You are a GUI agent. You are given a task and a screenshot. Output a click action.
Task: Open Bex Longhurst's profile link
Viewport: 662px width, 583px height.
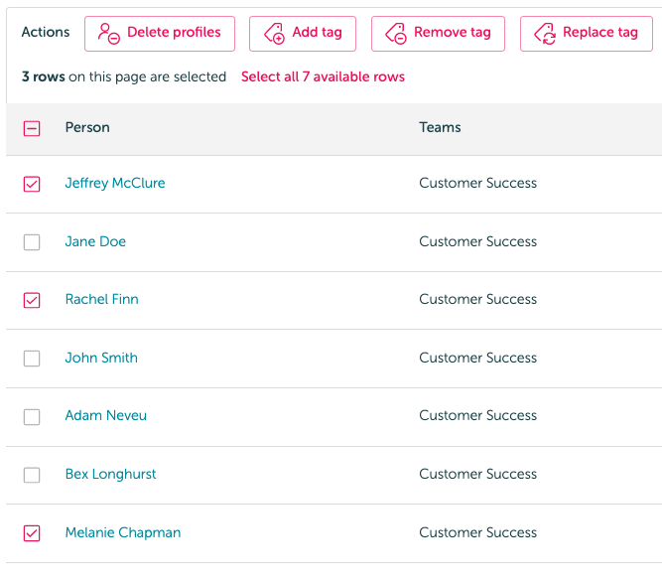110,474
